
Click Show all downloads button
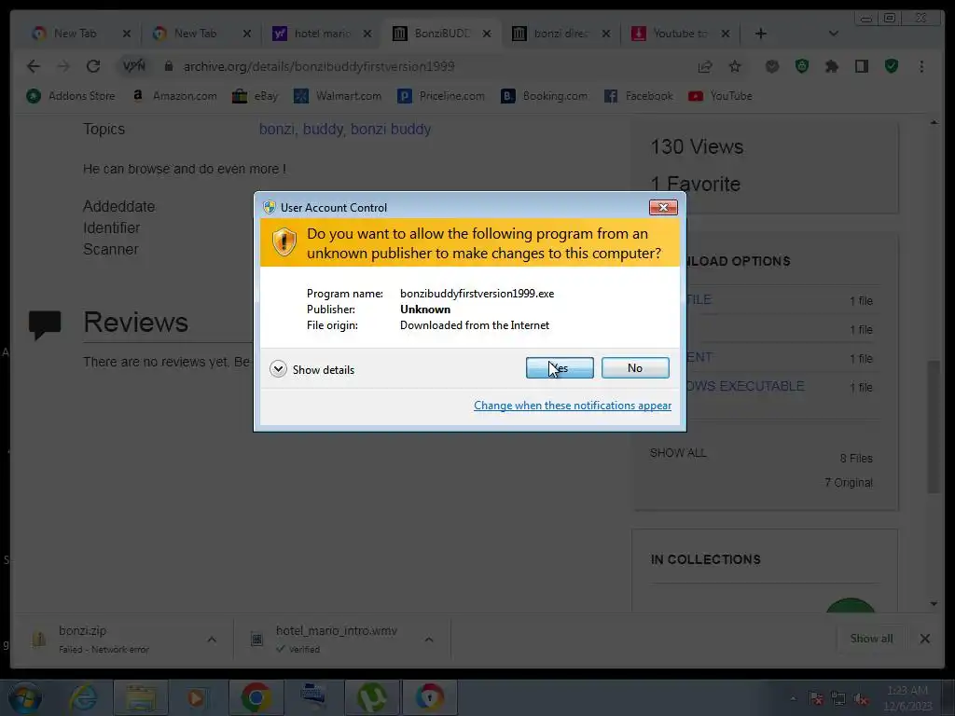[x=872, y=638]
